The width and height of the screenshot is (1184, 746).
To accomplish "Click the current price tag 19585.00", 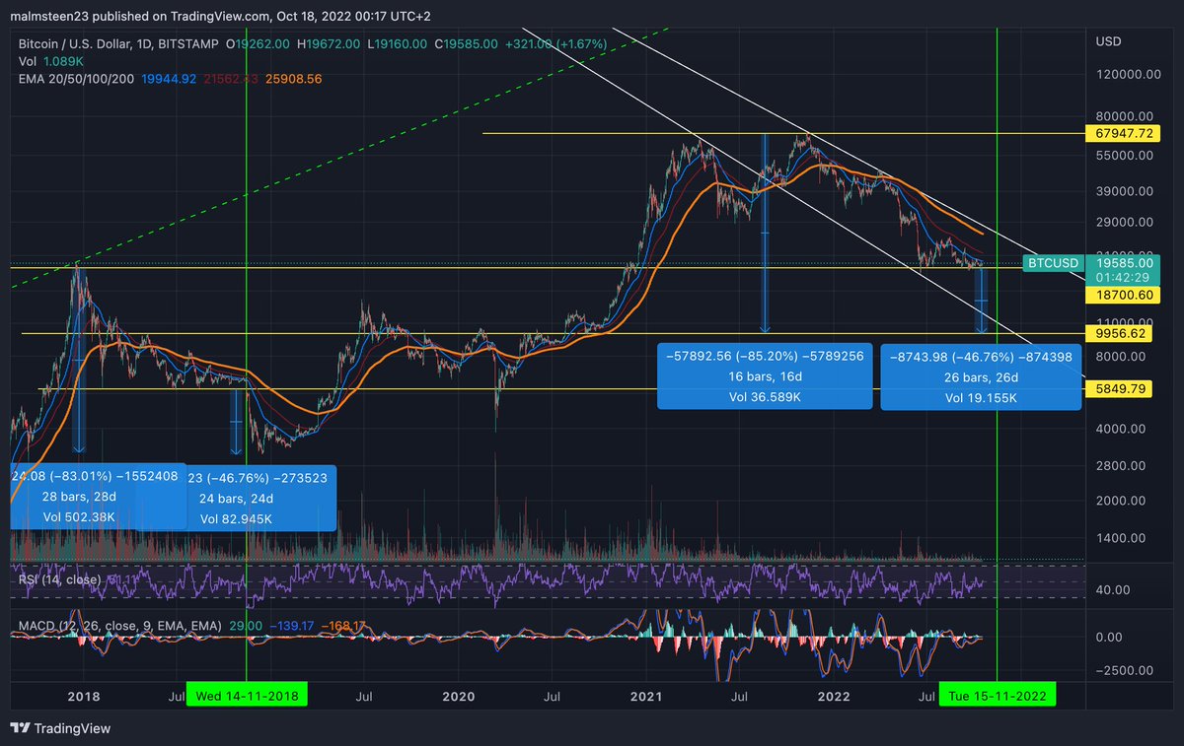I will [x=1125, y=263].
